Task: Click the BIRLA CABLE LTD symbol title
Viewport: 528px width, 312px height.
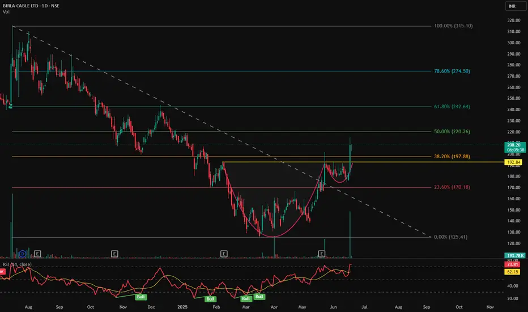Action: click(x=31, y=6)
